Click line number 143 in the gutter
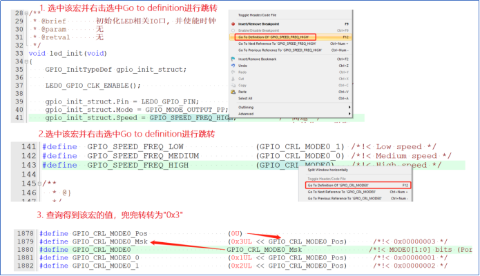The width and height of the screenshot is (480, 276). click(29, 165)
